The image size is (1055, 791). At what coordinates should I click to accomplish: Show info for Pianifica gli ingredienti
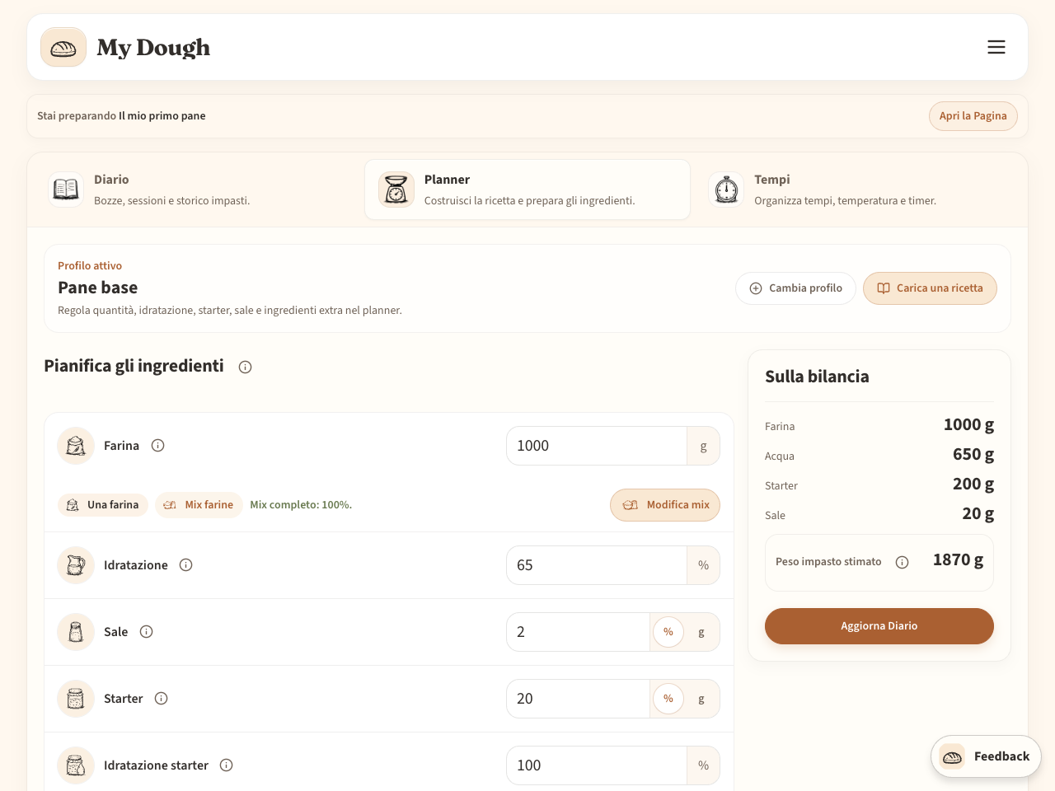245,367
